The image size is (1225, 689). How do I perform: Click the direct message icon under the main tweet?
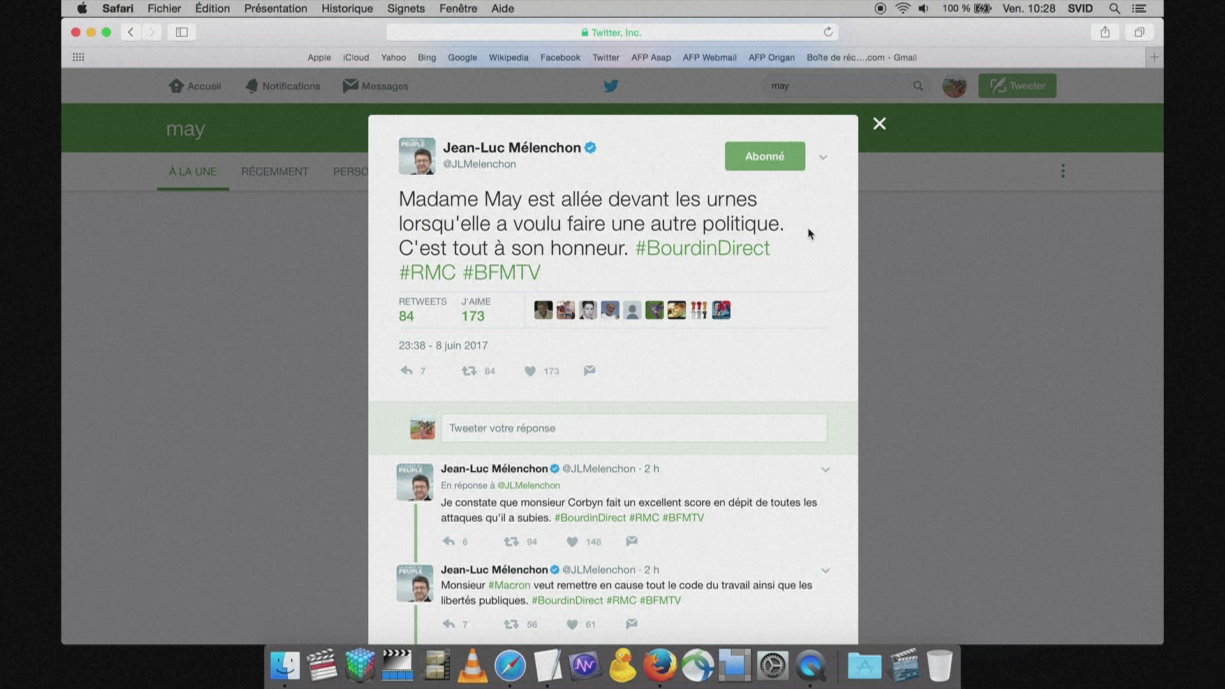coord(590,371)
